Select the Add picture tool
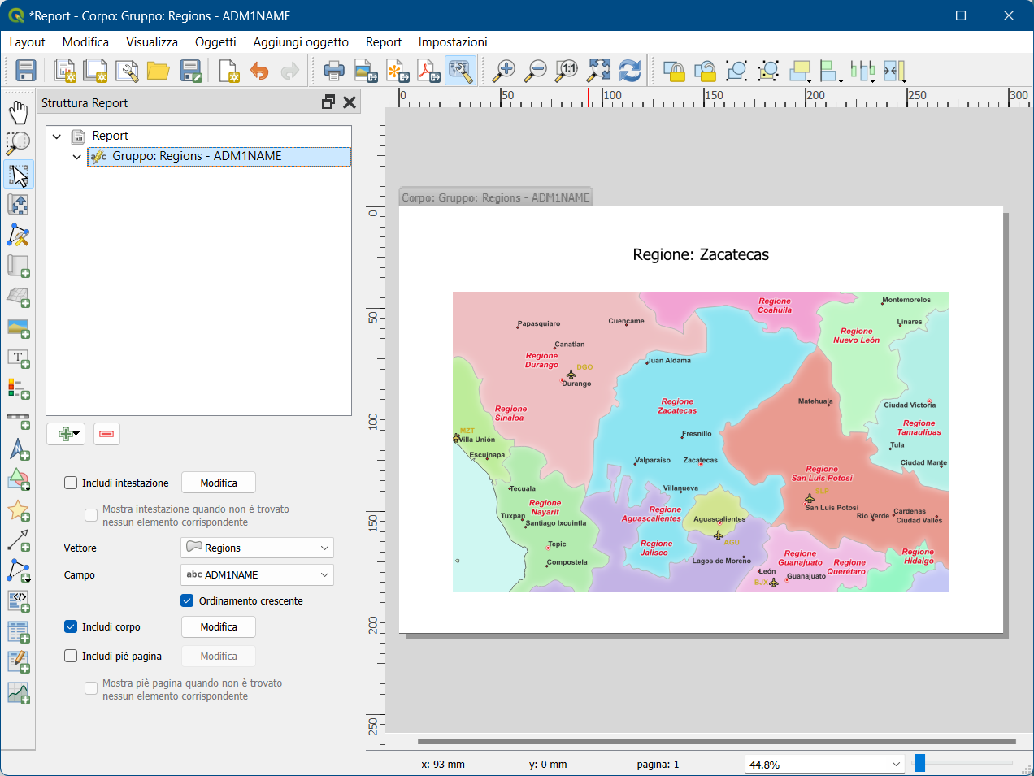 pyautogui.click(x=18, y=328)
